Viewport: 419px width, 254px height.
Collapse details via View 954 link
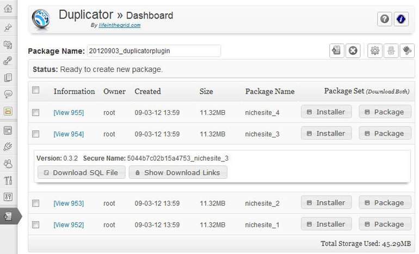click(69, 134)
